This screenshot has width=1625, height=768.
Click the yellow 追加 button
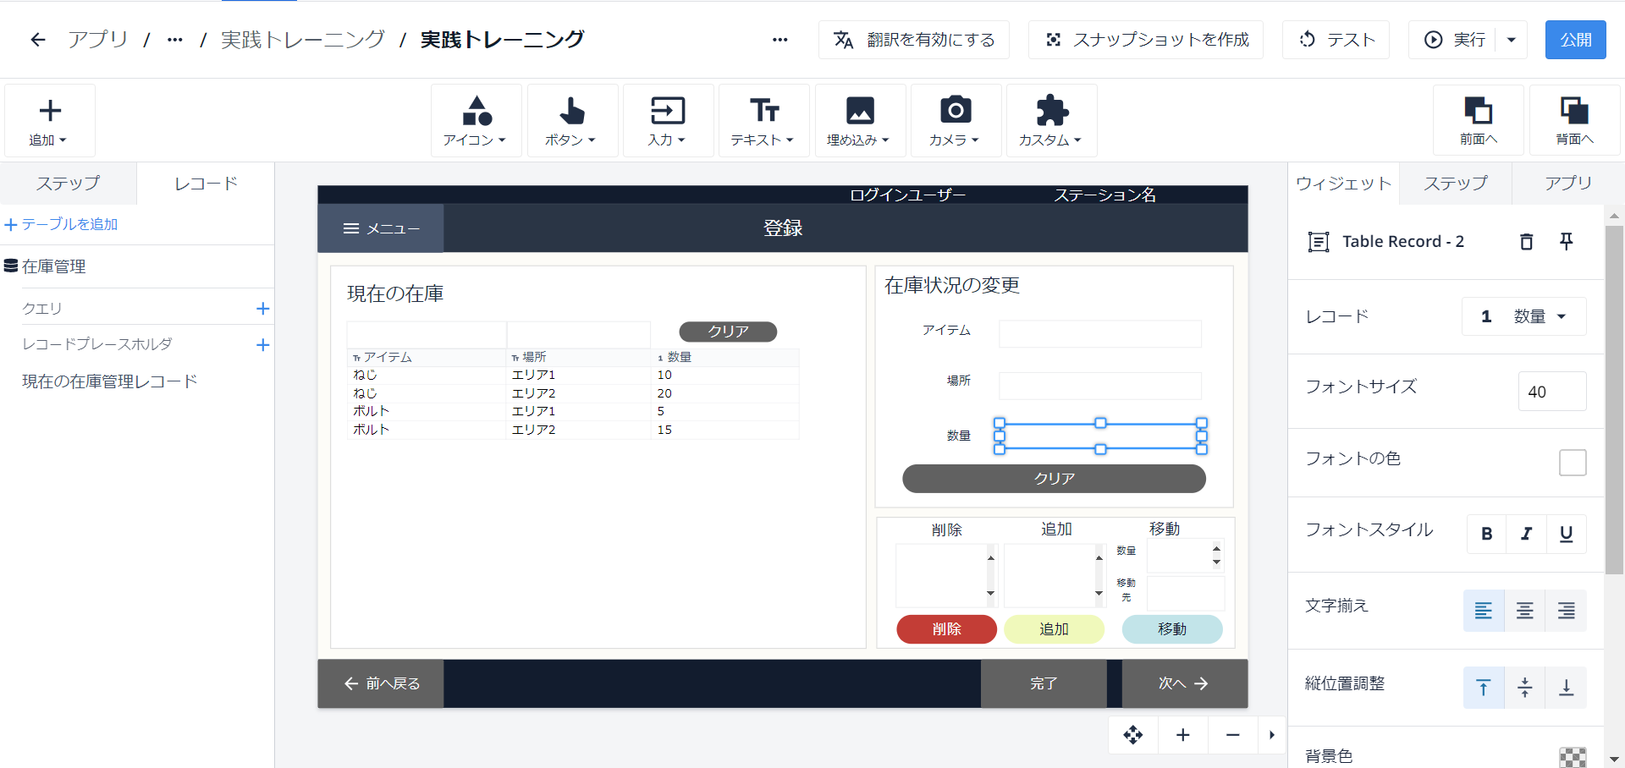tap(1055, 629)
